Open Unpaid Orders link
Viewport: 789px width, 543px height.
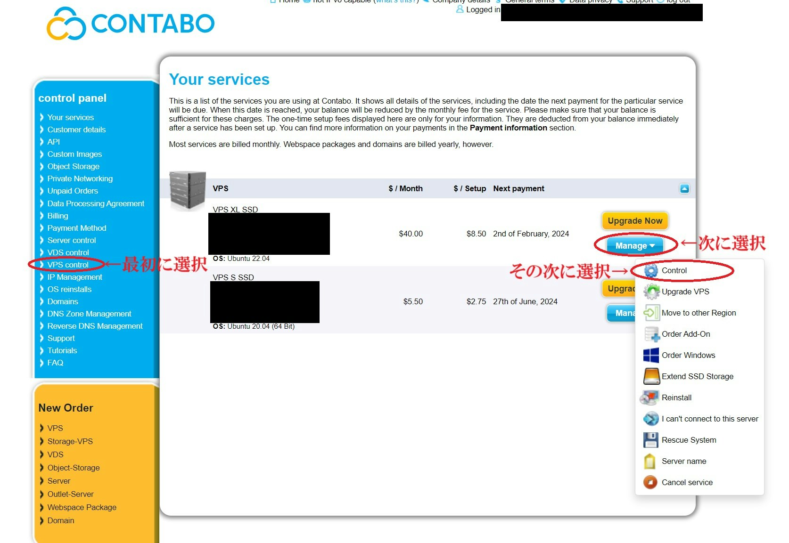click(73, 191)
